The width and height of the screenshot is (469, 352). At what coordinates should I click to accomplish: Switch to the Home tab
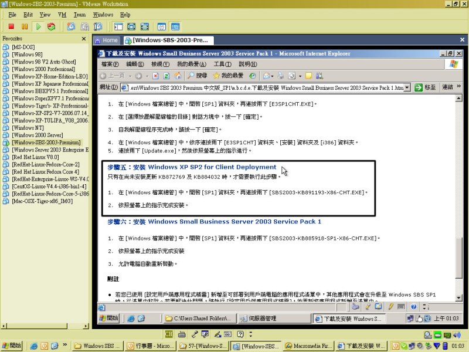click(x=106, y=40)
